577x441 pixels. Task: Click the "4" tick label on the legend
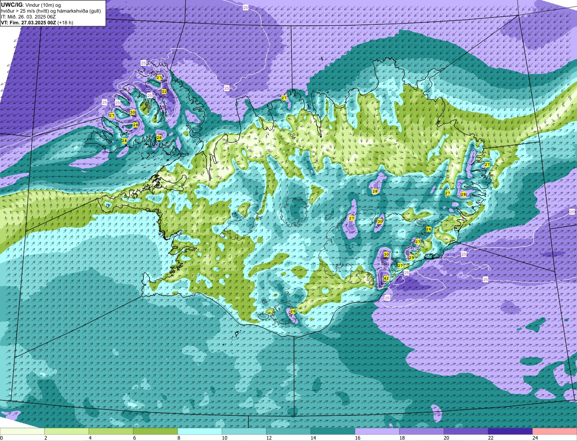90,438
